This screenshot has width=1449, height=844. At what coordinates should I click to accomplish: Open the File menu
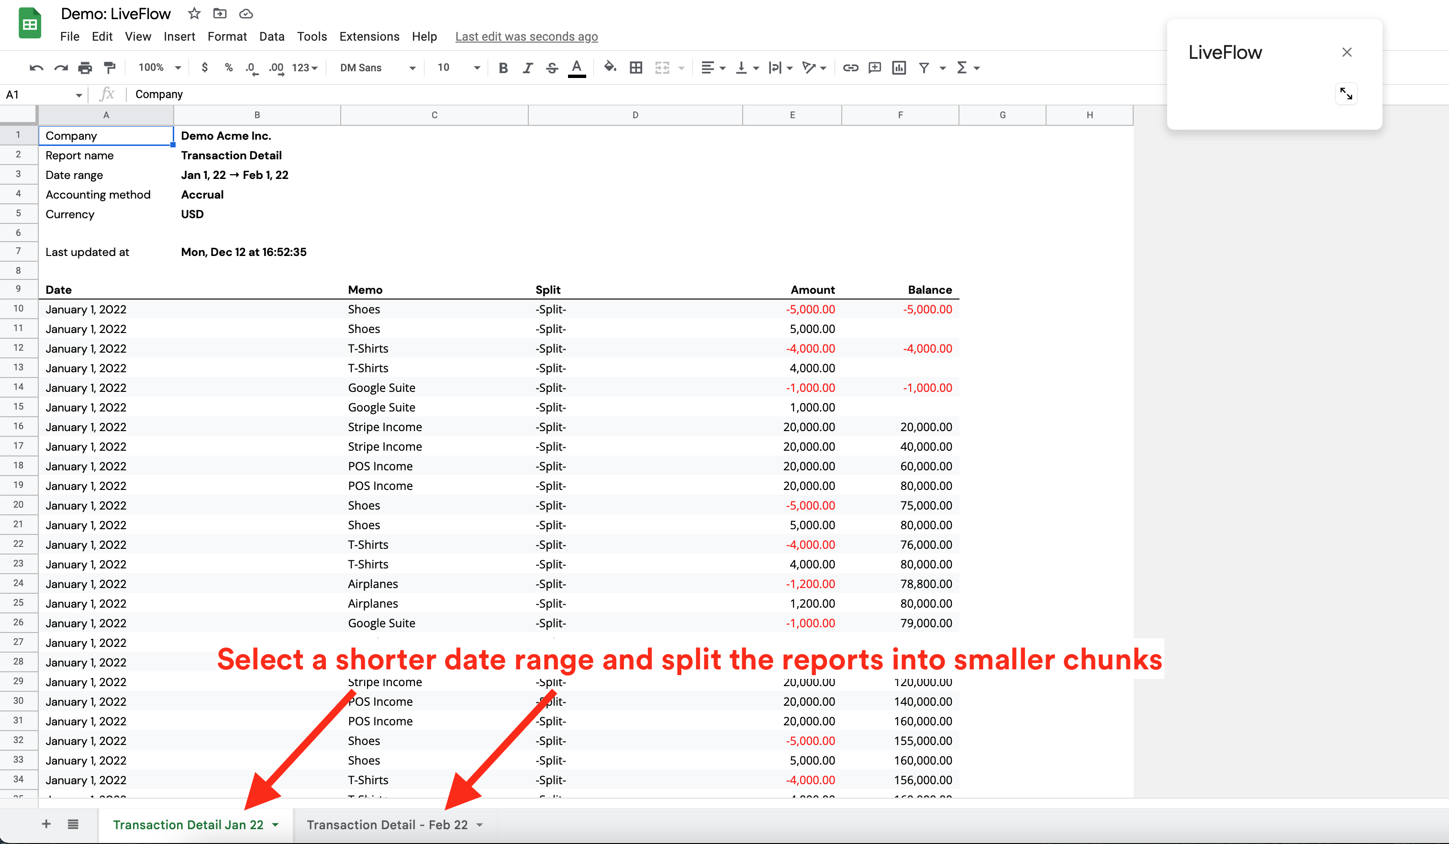(69, 36)
